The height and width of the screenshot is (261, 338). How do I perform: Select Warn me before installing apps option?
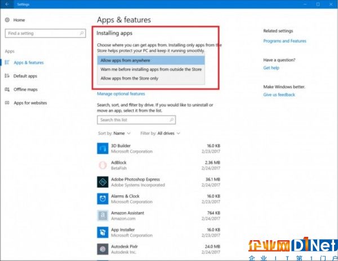151,70
